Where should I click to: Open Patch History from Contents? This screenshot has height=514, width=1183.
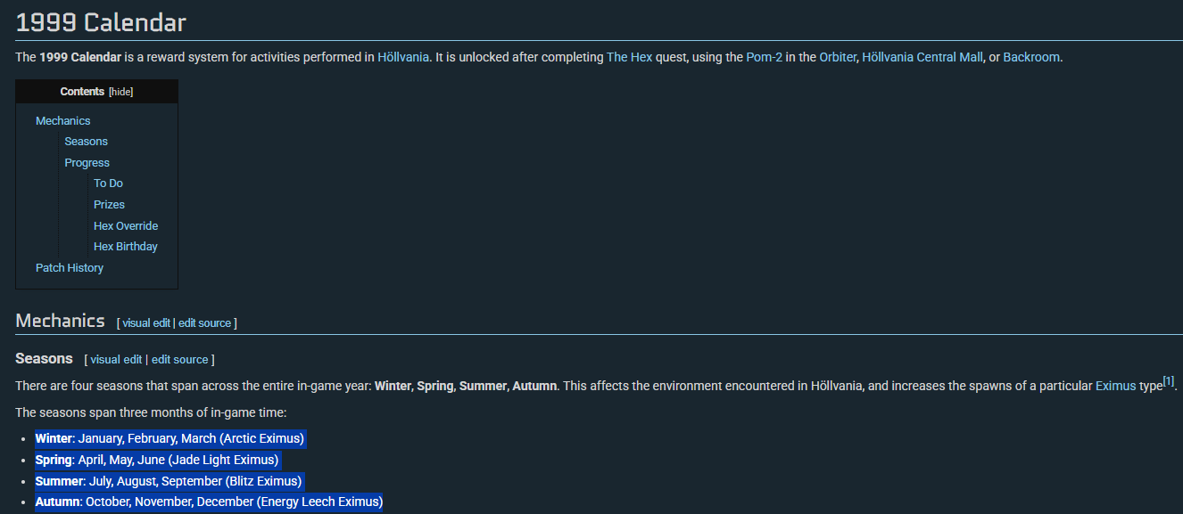(69, 268)
